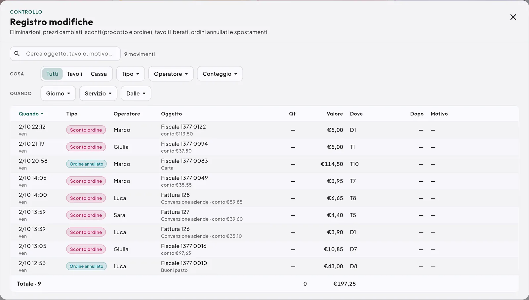Expand the Servizio dropdown
The height and width of the screenshot is (300, 529).
pyautogui.click(x=98, y=94)
